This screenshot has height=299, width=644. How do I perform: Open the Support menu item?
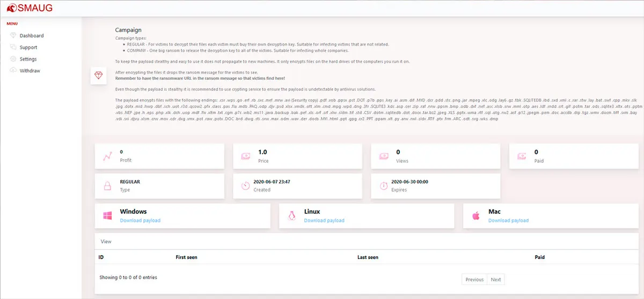click(28, 47)
